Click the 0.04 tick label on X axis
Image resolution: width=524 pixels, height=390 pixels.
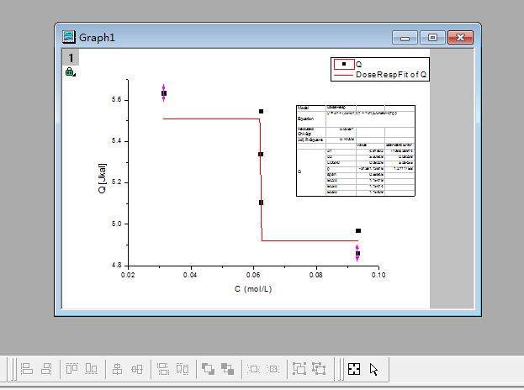[190, 275]
